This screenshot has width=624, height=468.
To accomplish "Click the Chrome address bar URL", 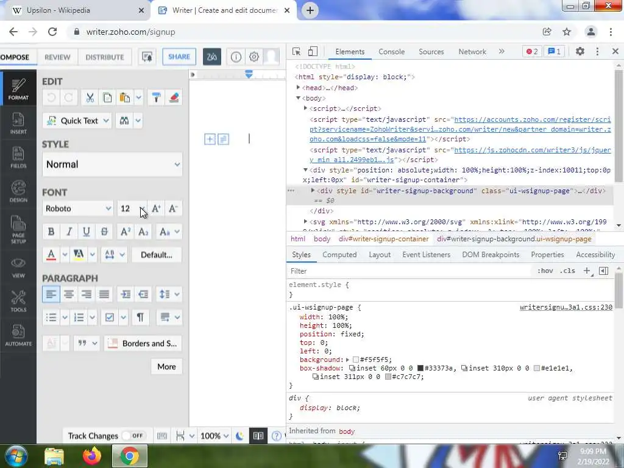I will 130,32.
